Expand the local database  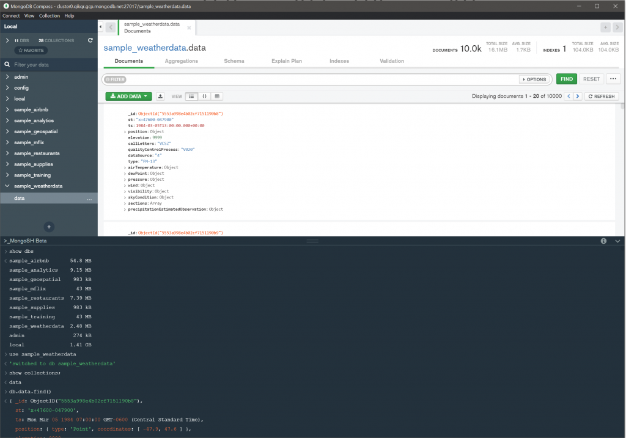pyautogui.click(x=7, y=98)
